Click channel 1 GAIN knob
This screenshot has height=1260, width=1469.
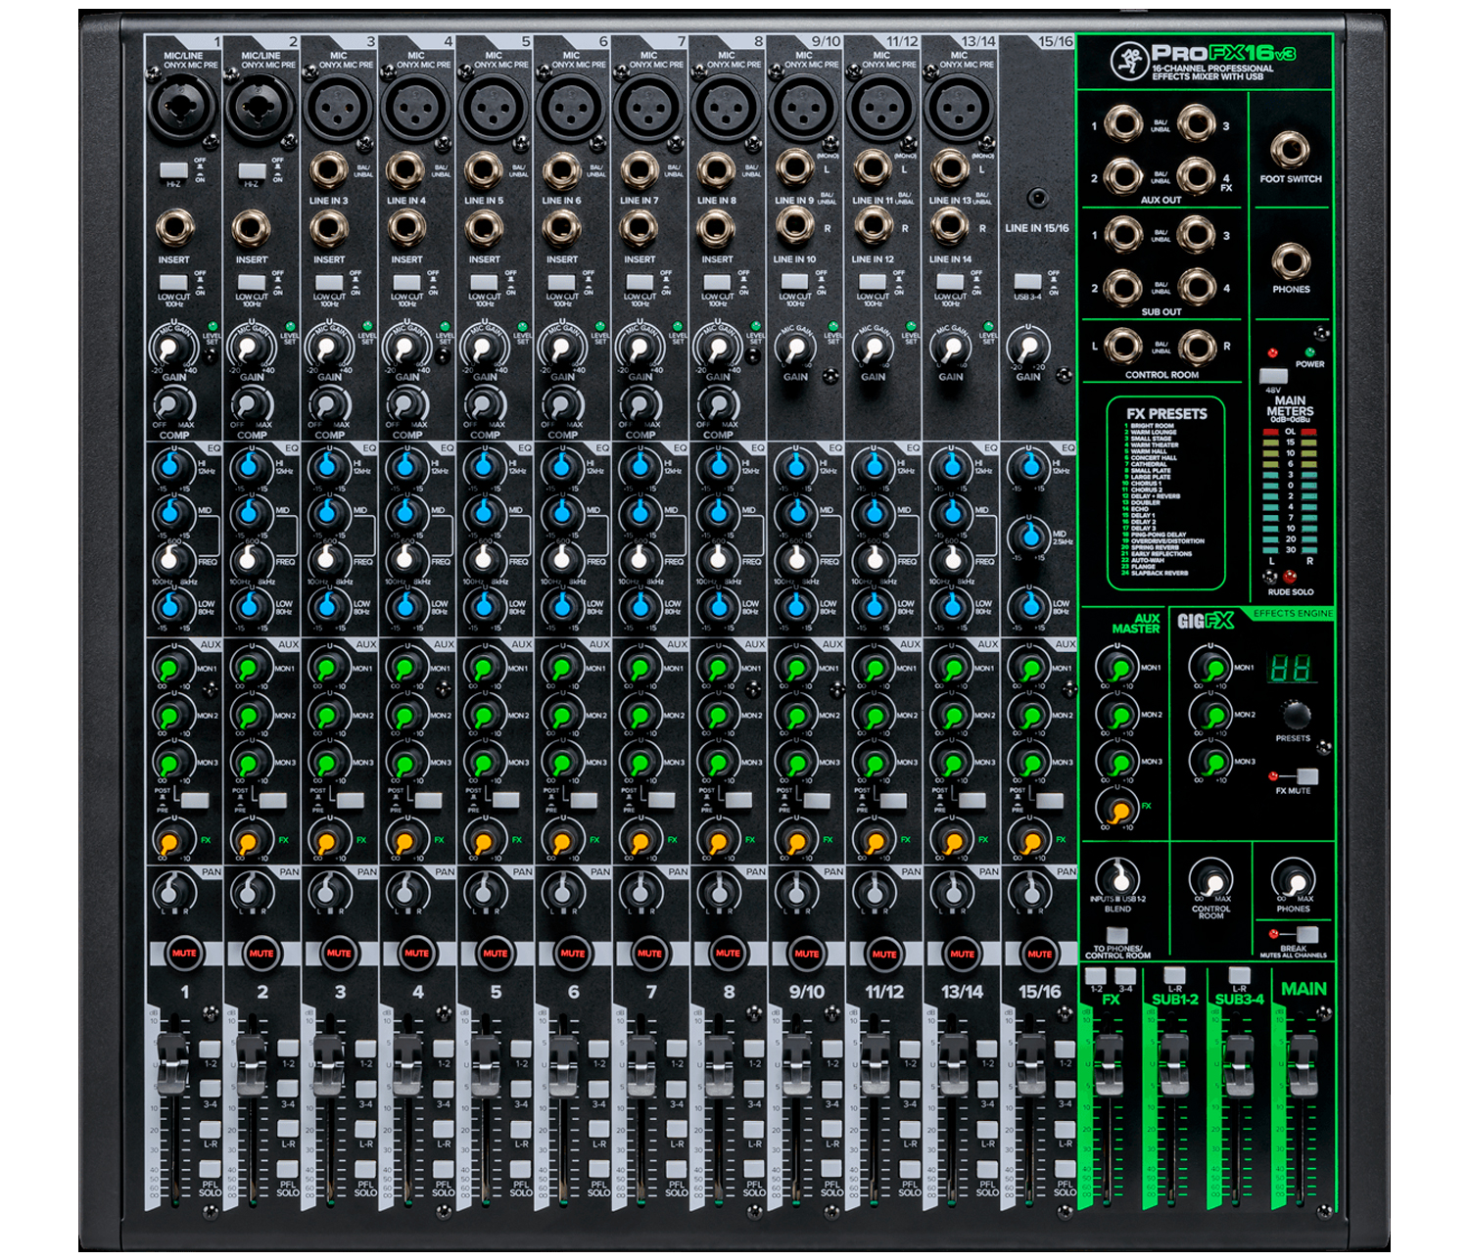[x=171, y=349]
